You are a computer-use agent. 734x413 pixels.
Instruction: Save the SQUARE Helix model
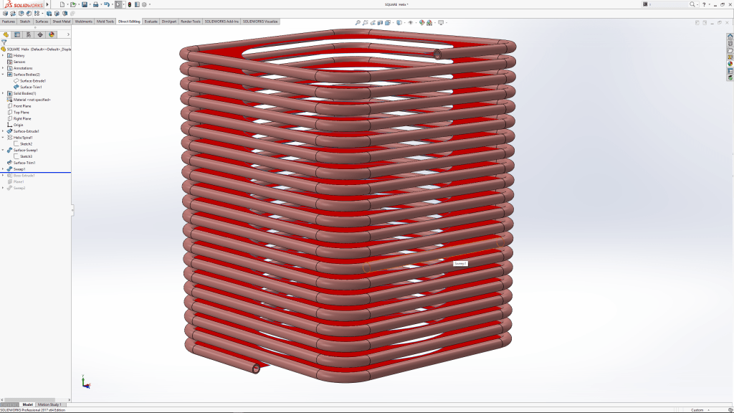pyautogui.click(x=84, y=4)
